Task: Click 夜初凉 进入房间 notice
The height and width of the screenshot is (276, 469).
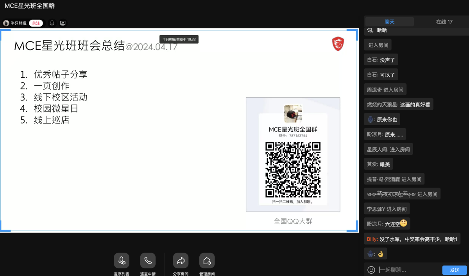Action: tap(402, 194)
